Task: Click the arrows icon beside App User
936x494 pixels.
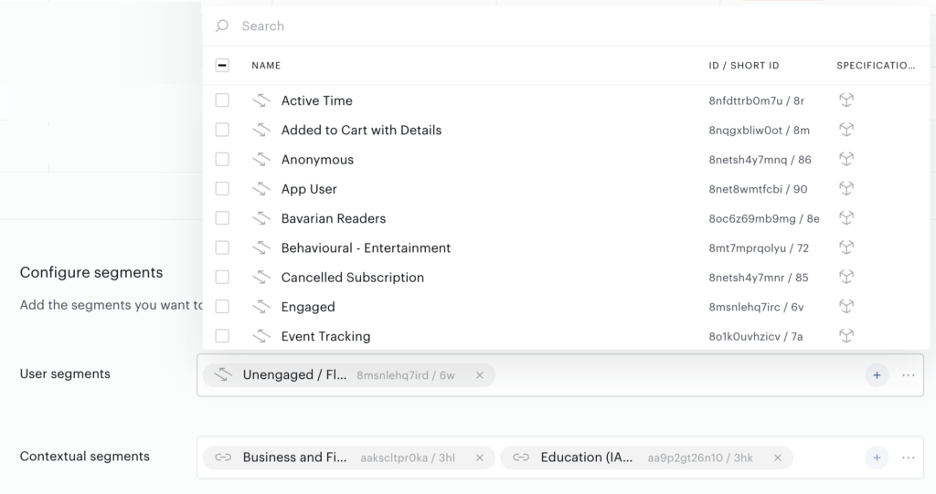Action: tap(261, 188)
